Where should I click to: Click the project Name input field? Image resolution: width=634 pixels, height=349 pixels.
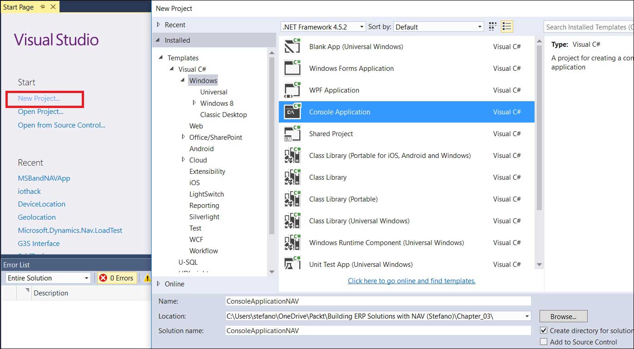coord(378,301)
